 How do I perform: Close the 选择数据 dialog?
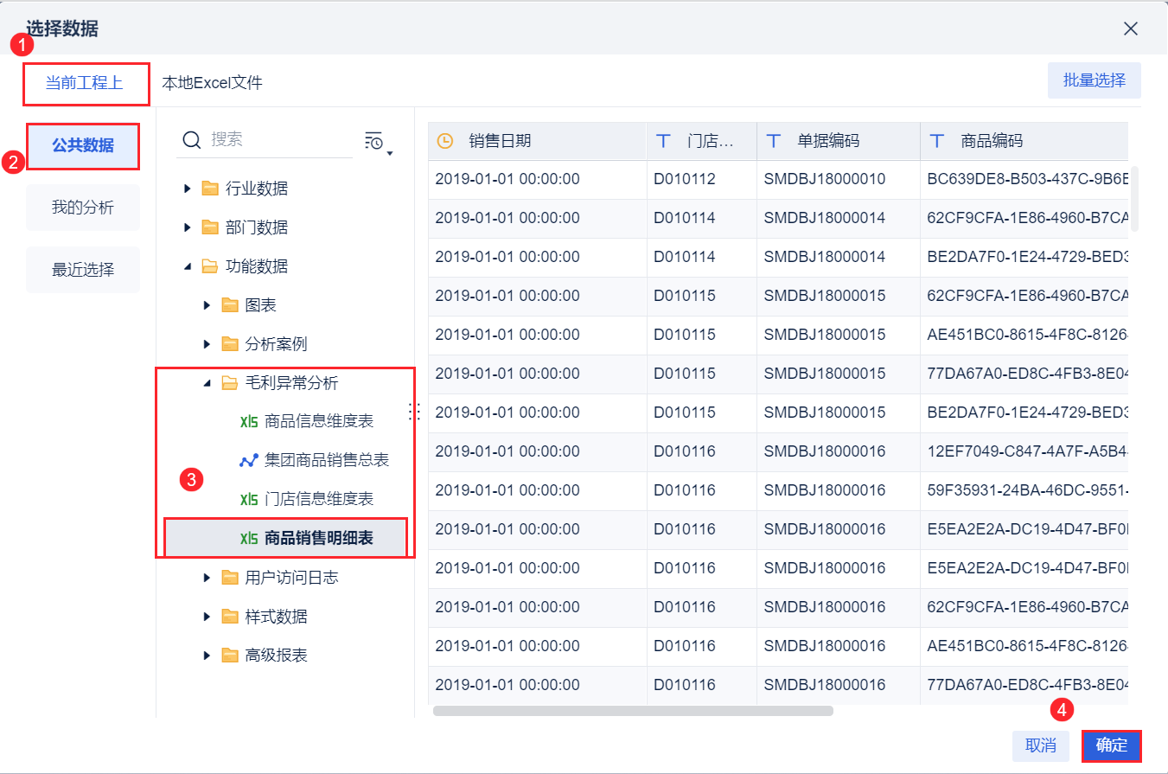(x=1131, y=29)
